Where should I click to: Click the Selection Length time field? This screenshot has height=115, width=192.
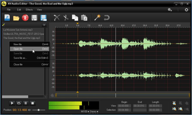pyautogui.click(x=155, y=110)
